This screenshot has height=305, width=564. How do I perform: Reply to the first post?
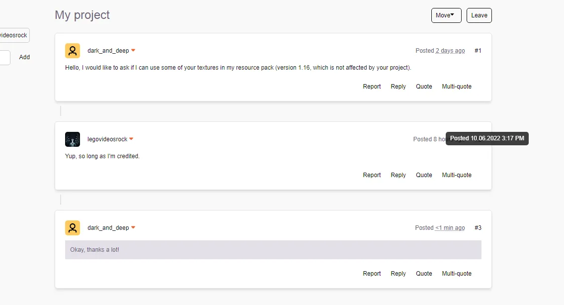pos(398,87)
